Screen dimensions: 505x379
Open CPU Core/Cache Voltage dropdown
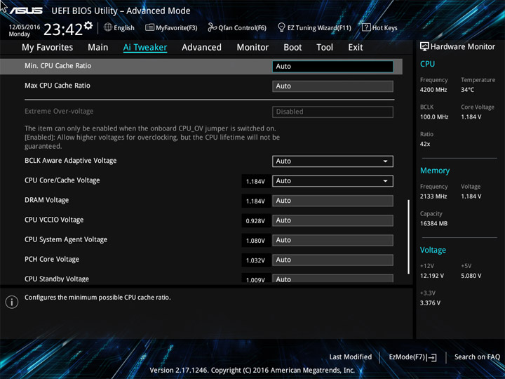(x=332, y=181)
